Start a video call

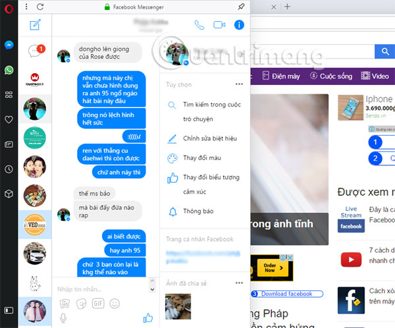(219, 25)
